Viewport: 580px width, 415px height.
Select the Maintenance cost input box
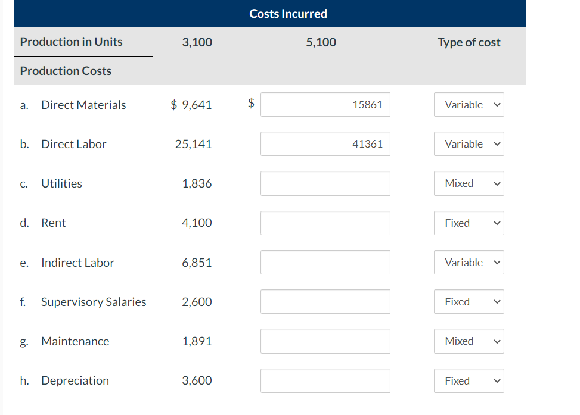tap(325, 341)
